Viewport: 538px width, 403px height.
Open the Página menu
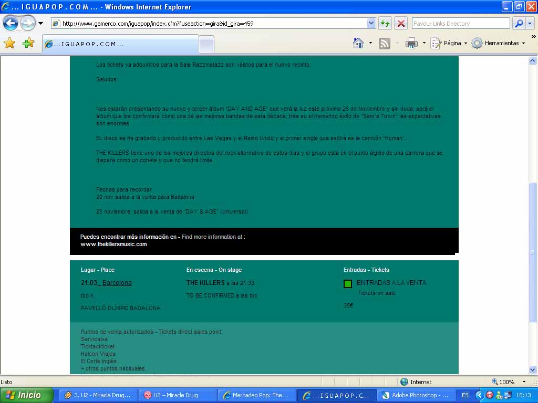coord(449,43)
